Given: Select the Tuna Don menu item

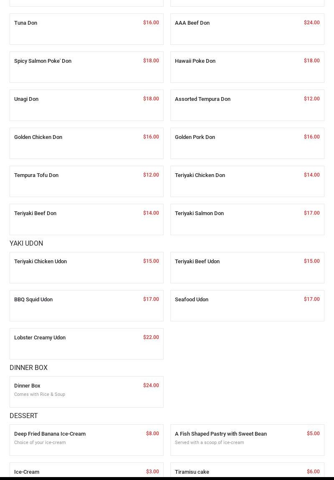Looking at the screenshot, I should click(86, 29).
